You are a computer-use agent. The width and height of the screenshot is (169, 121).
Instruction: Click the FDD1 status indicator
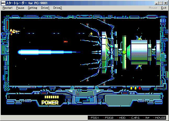(x=94, y=118)
